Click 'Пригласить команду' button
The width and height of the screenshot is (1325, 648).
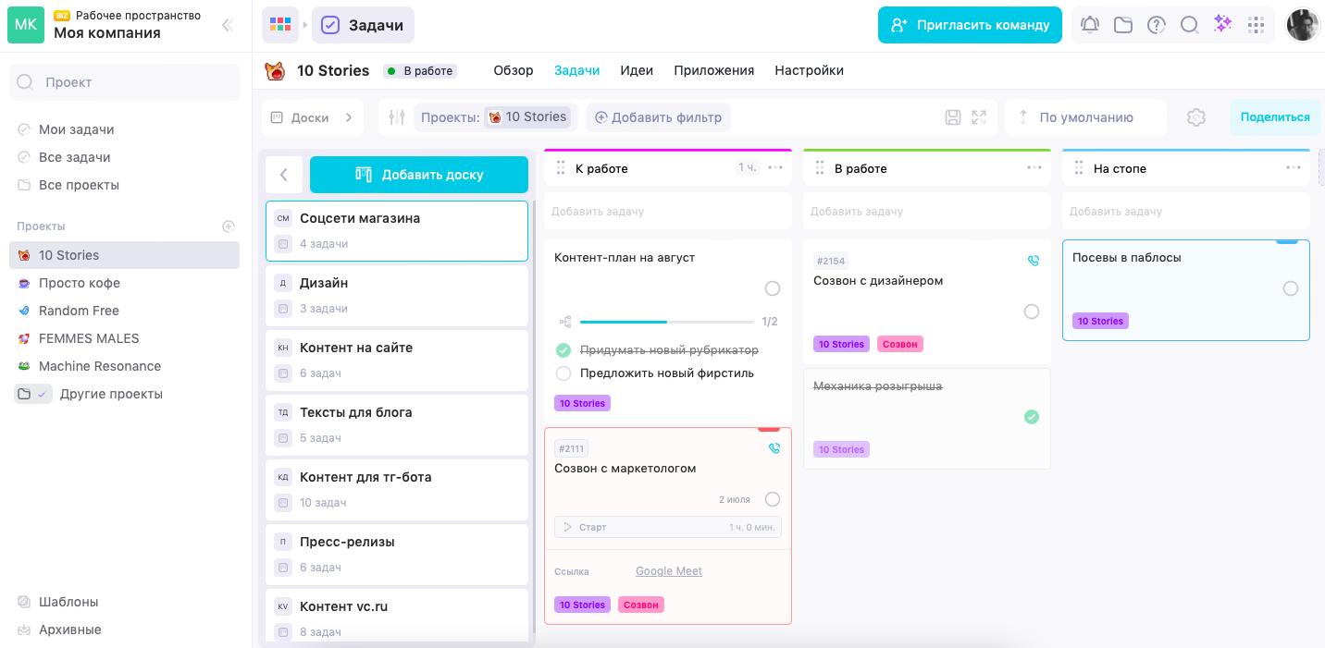tap(970, 25)
